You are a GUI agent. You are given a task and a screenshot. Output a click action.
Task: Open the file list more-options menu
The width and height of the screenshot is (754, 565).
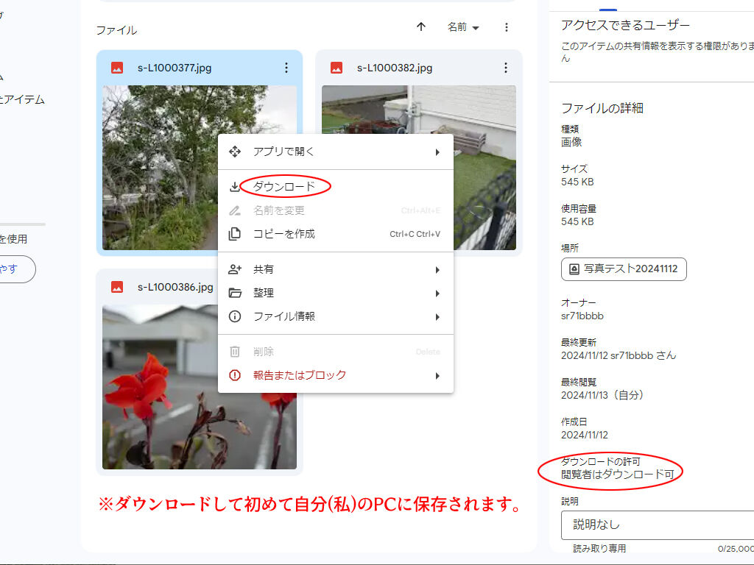pyautogui.click(x=506, y=27)
